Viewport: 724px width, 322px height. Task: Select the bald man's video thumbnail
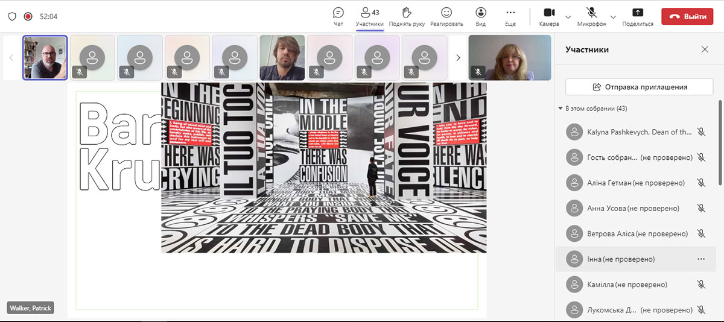click(x=45, y=57)
